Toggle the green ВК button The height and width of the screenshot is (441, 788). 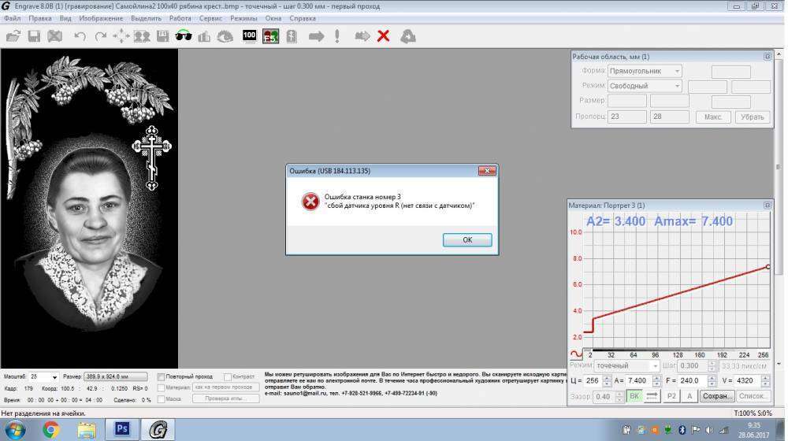point(634,396)
